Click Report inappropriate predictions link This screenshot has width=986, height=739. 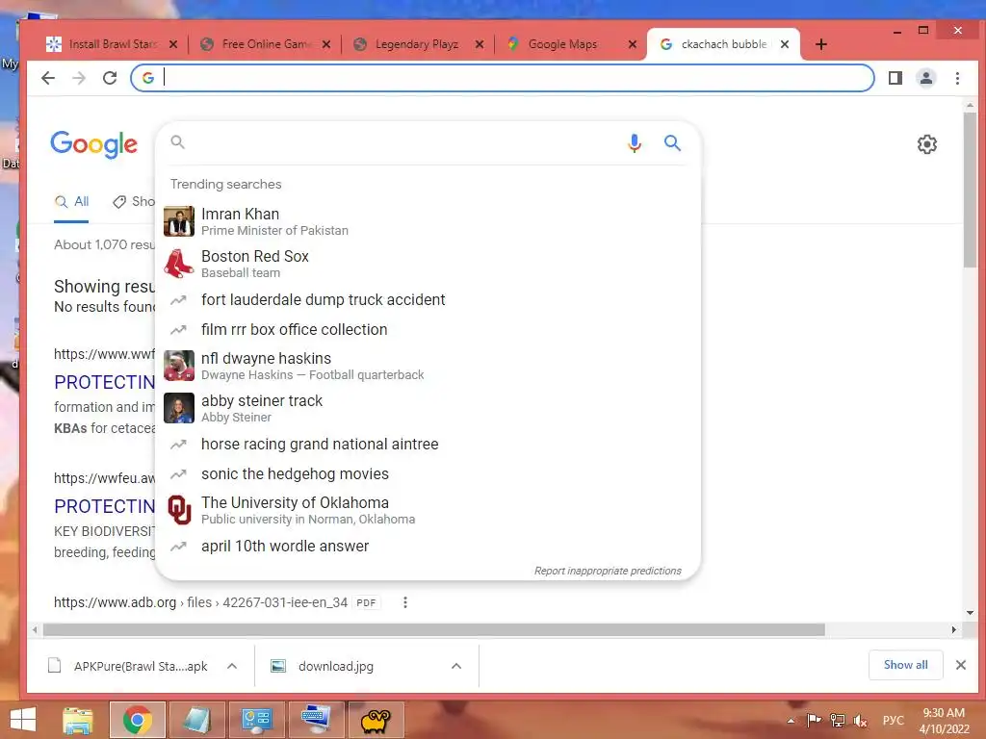coord(608,571)
